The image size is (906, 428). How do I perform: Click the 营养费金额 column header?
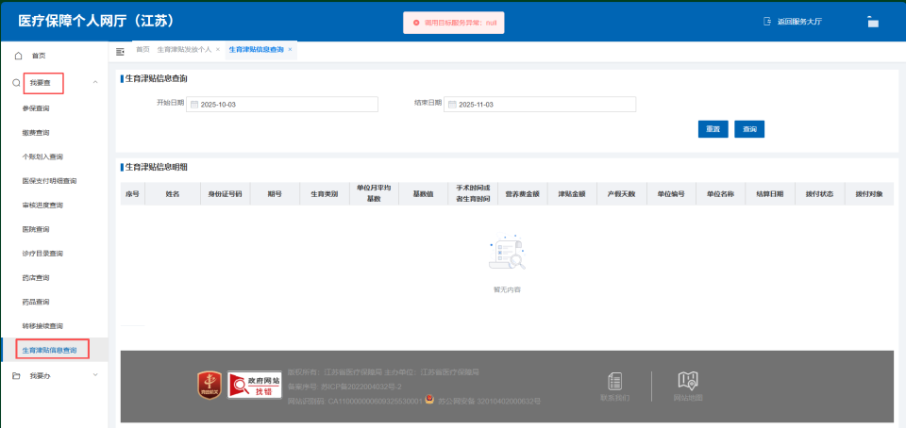[x=522, y=194]
